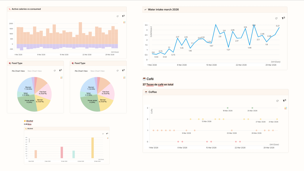The height and width of the screenshot is (171, 304).
Task: Open the Coffee database title link
Action: click(x=153, y=92)
